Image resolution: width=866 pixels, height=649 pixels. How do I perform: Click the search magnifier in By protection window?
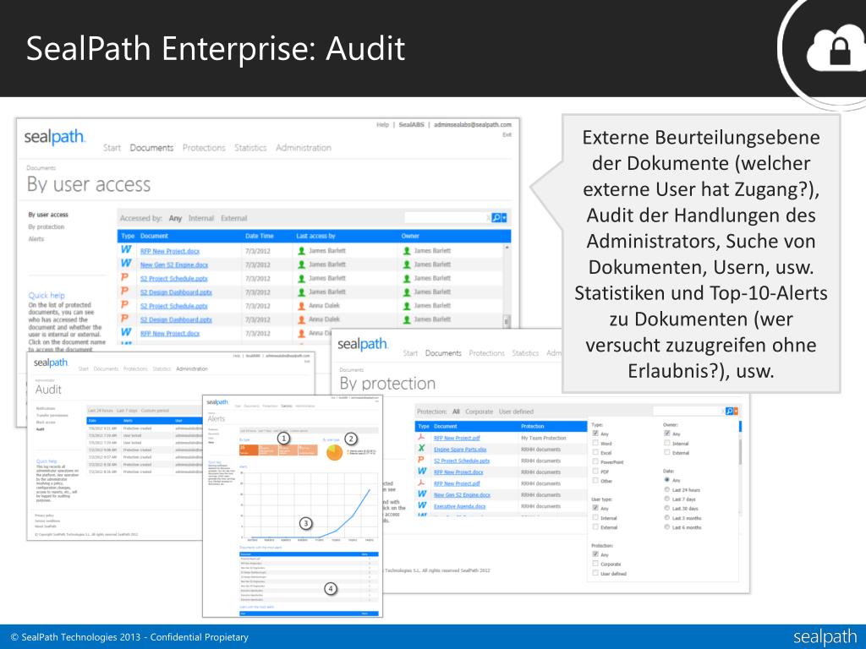point(729,412)
